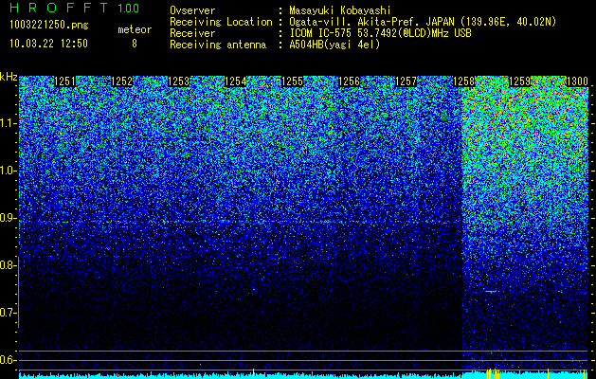
Task: Click the 0.7 kHz axis label
Action: tap(8, 313)
